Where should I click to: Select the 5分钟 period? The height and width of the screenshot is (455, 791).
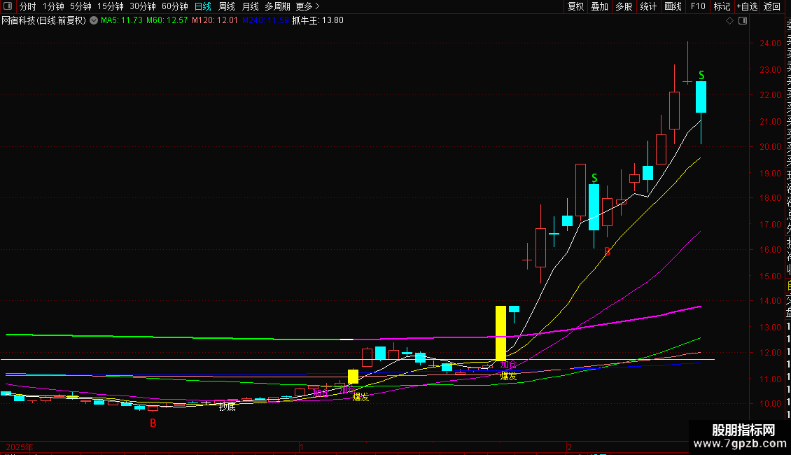point(80,6)
